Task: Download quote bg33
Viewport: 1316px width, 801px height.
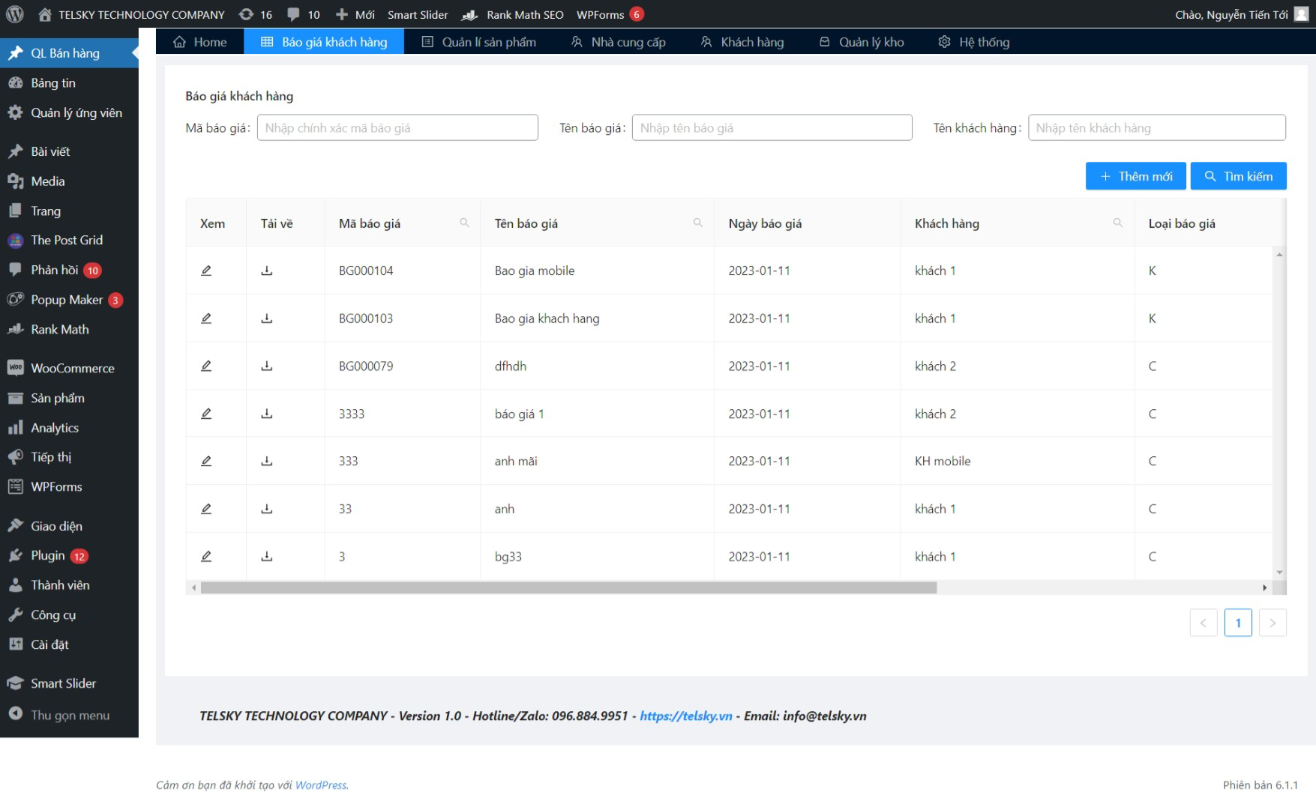Action: [x=267, y=556]
